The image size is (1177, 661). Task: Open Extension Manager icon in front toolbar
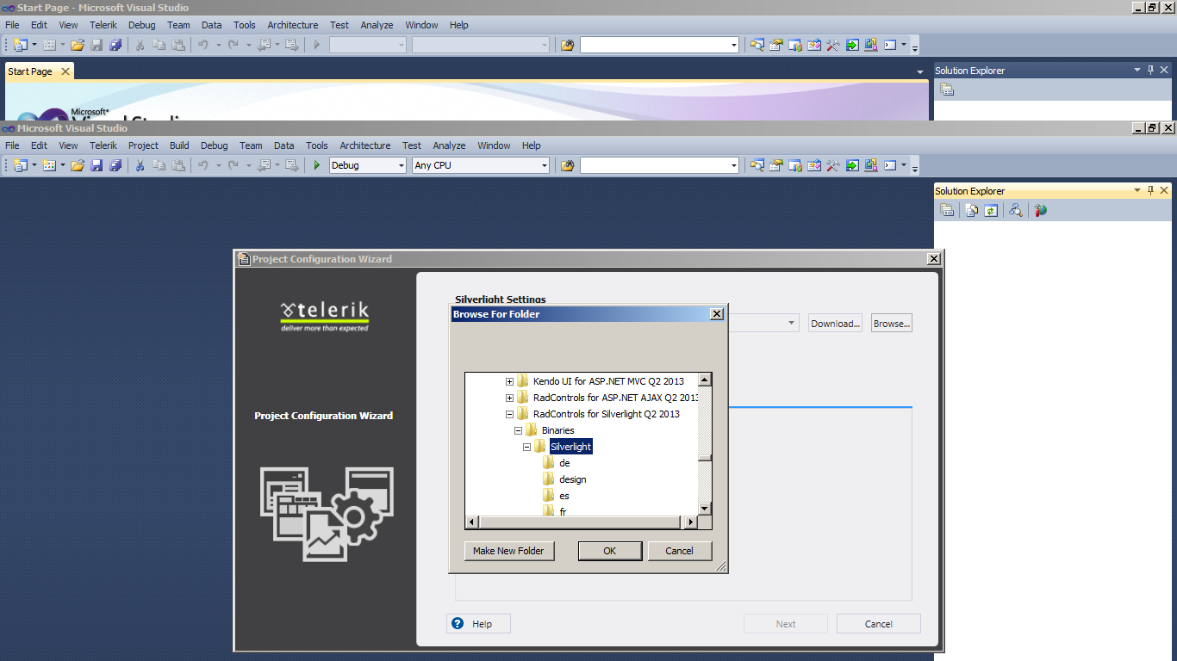point(871,165)
